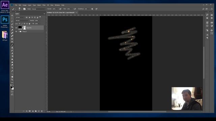
Task: Select the Crop tool
Action: pyautogui.click(x=12, y=27)
